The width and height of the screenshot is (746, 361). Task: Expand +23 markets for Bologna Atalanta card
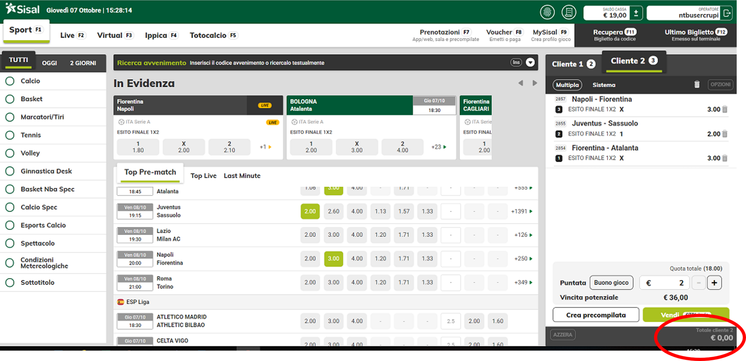click(x=439, y=147)
